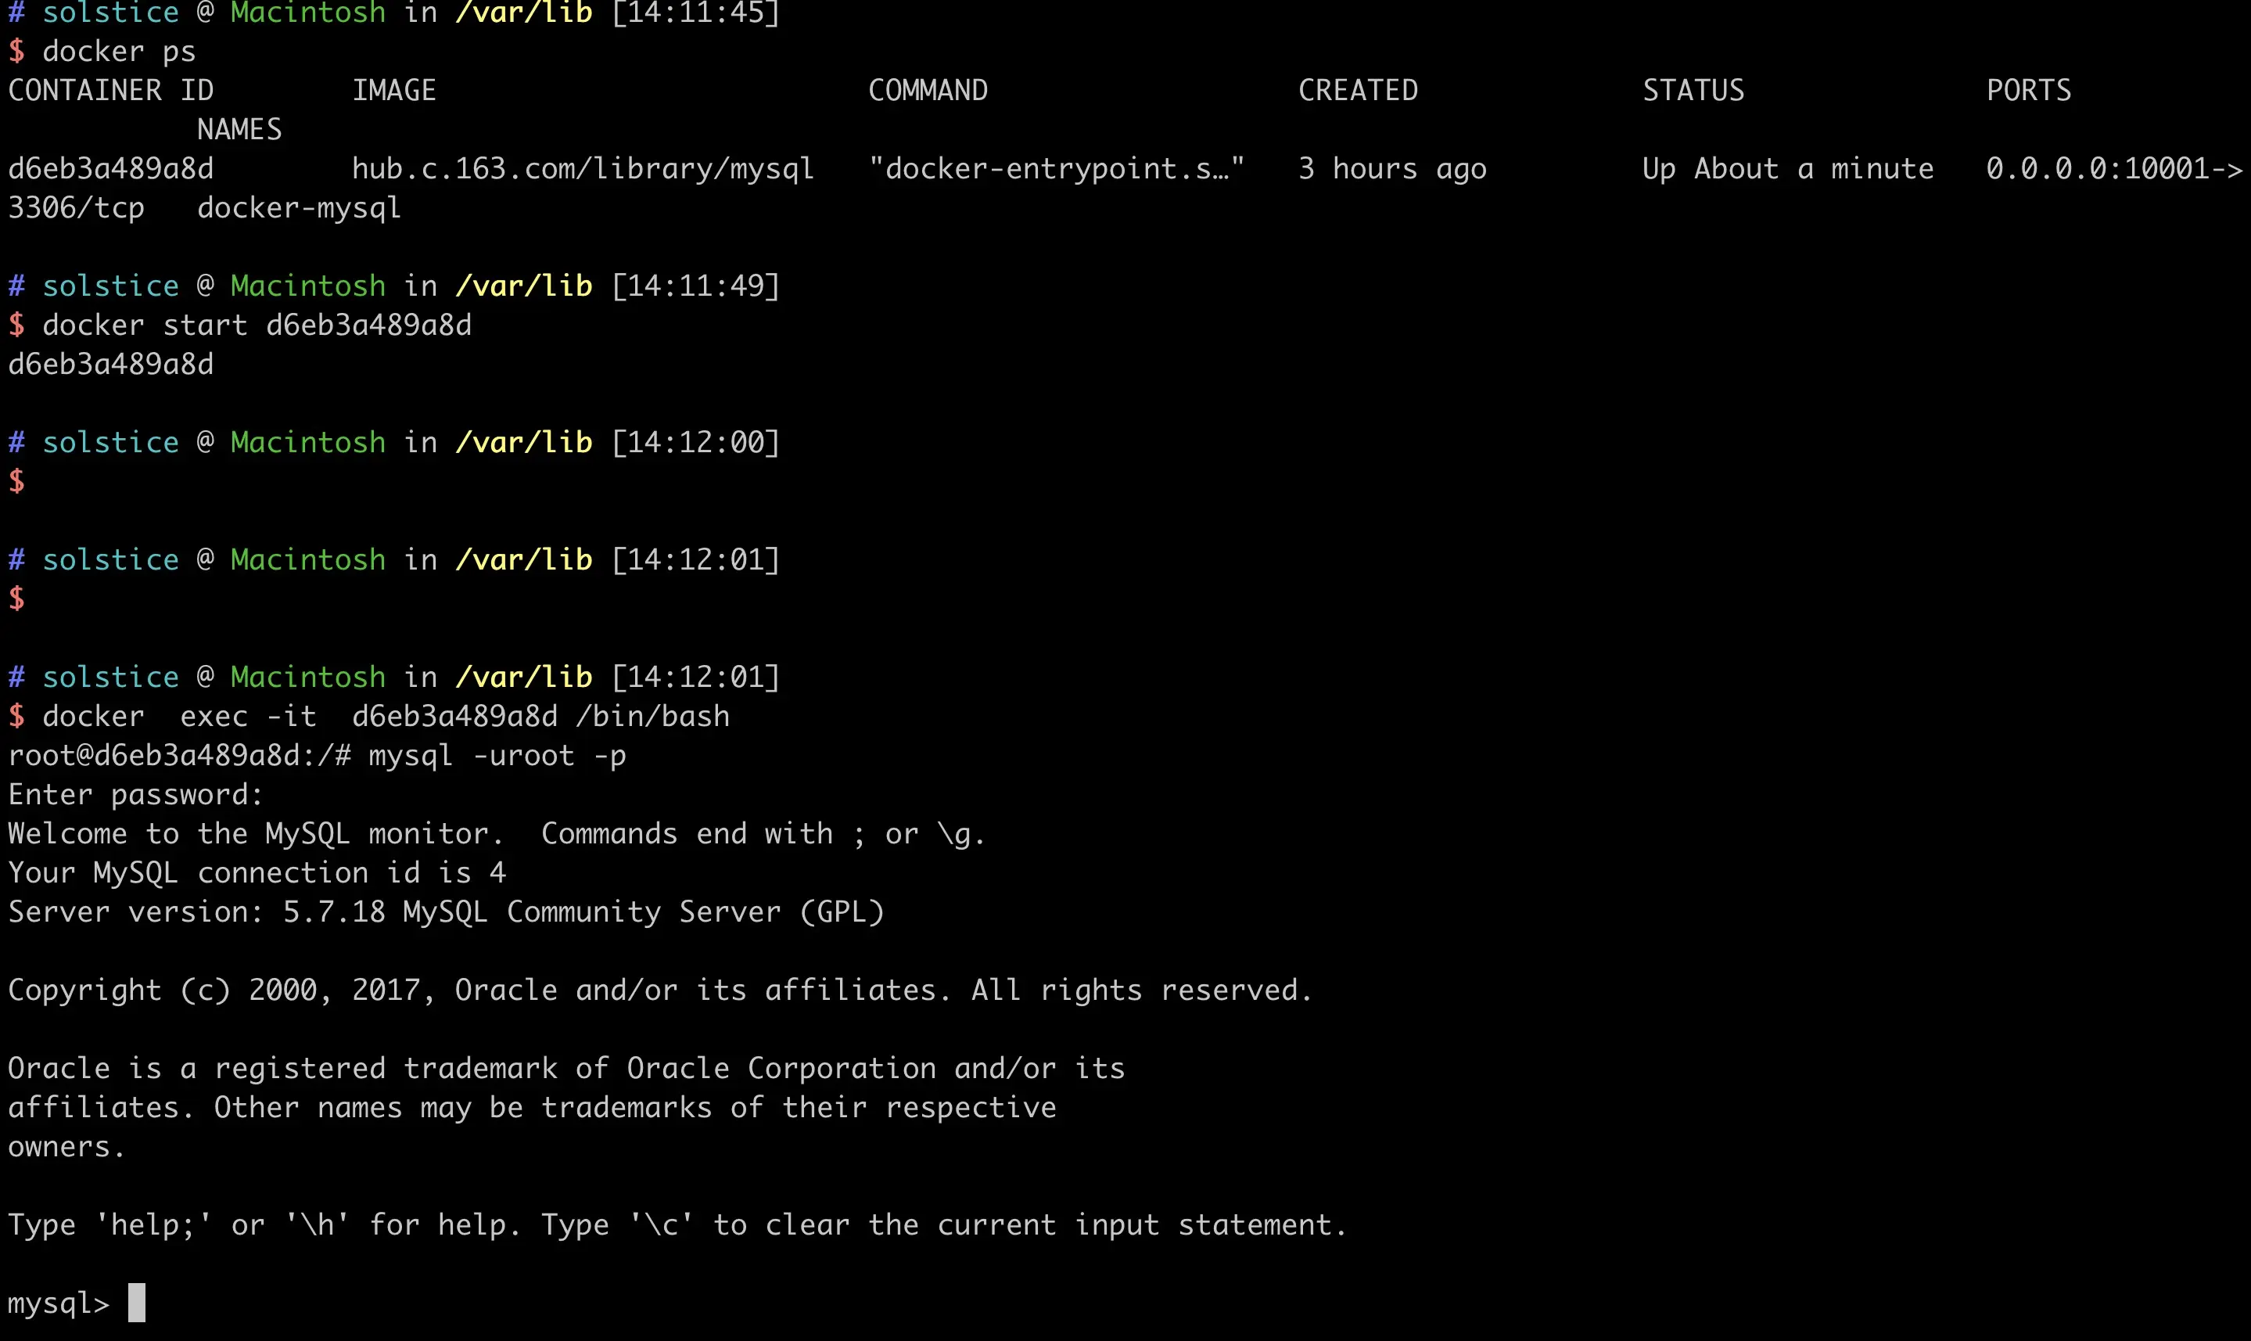The width and height of the screenshot is (2251, 1341).
Task: Click the IMAGE column header
Action: click(x=394, y=90)
